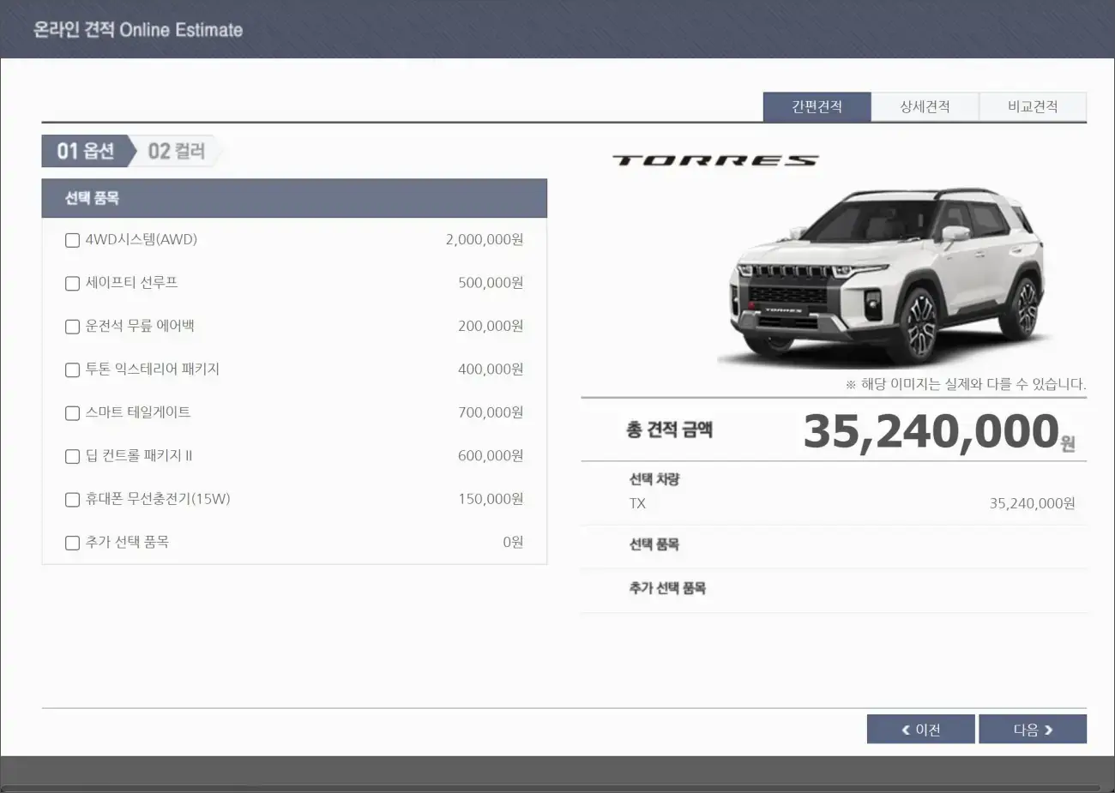Click the 온라인 견적 Online Estimate title
The height and width of the screenshot is (793, 1115).
point(138,30)
